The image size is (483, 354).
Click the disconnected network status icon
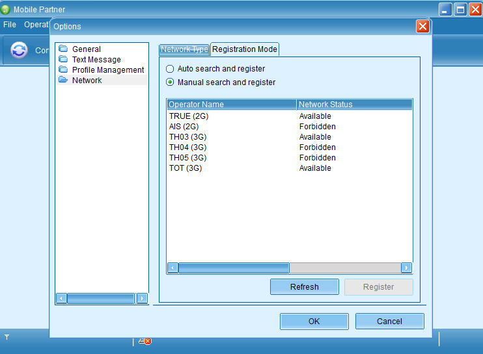coord(145,341)
